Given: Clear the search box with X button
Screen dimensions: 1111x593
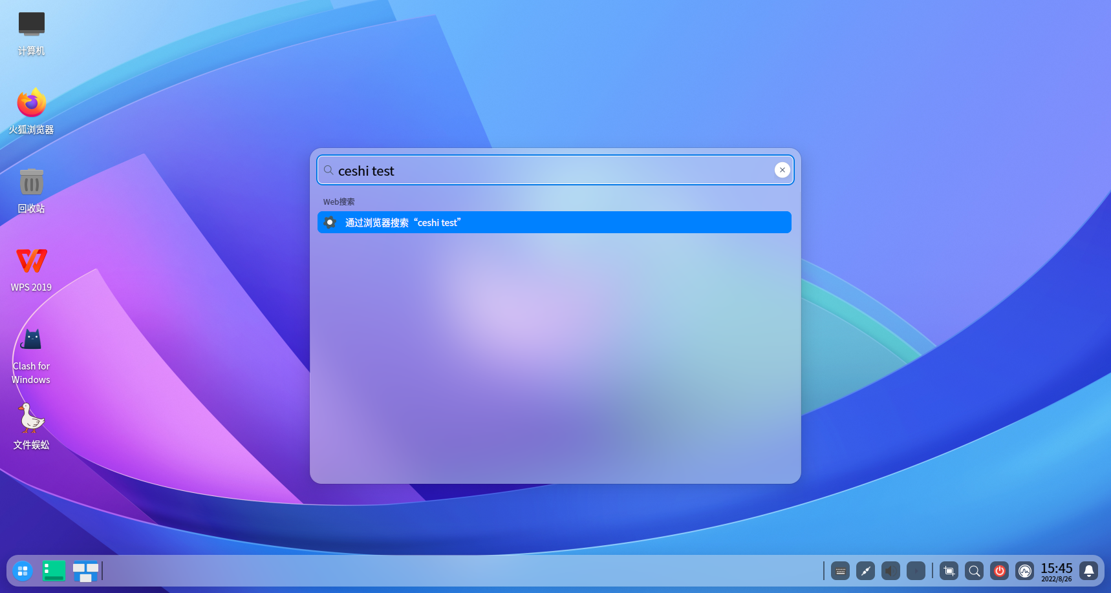Looking at the screenshot, I should coord(782,170).
